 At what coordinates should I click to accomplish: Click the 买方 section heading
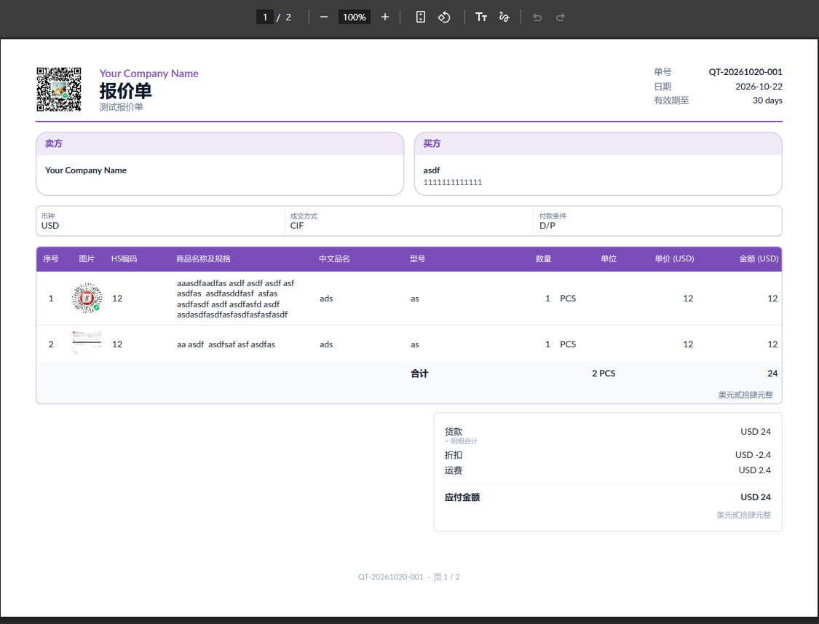click(x=432, y=143)
